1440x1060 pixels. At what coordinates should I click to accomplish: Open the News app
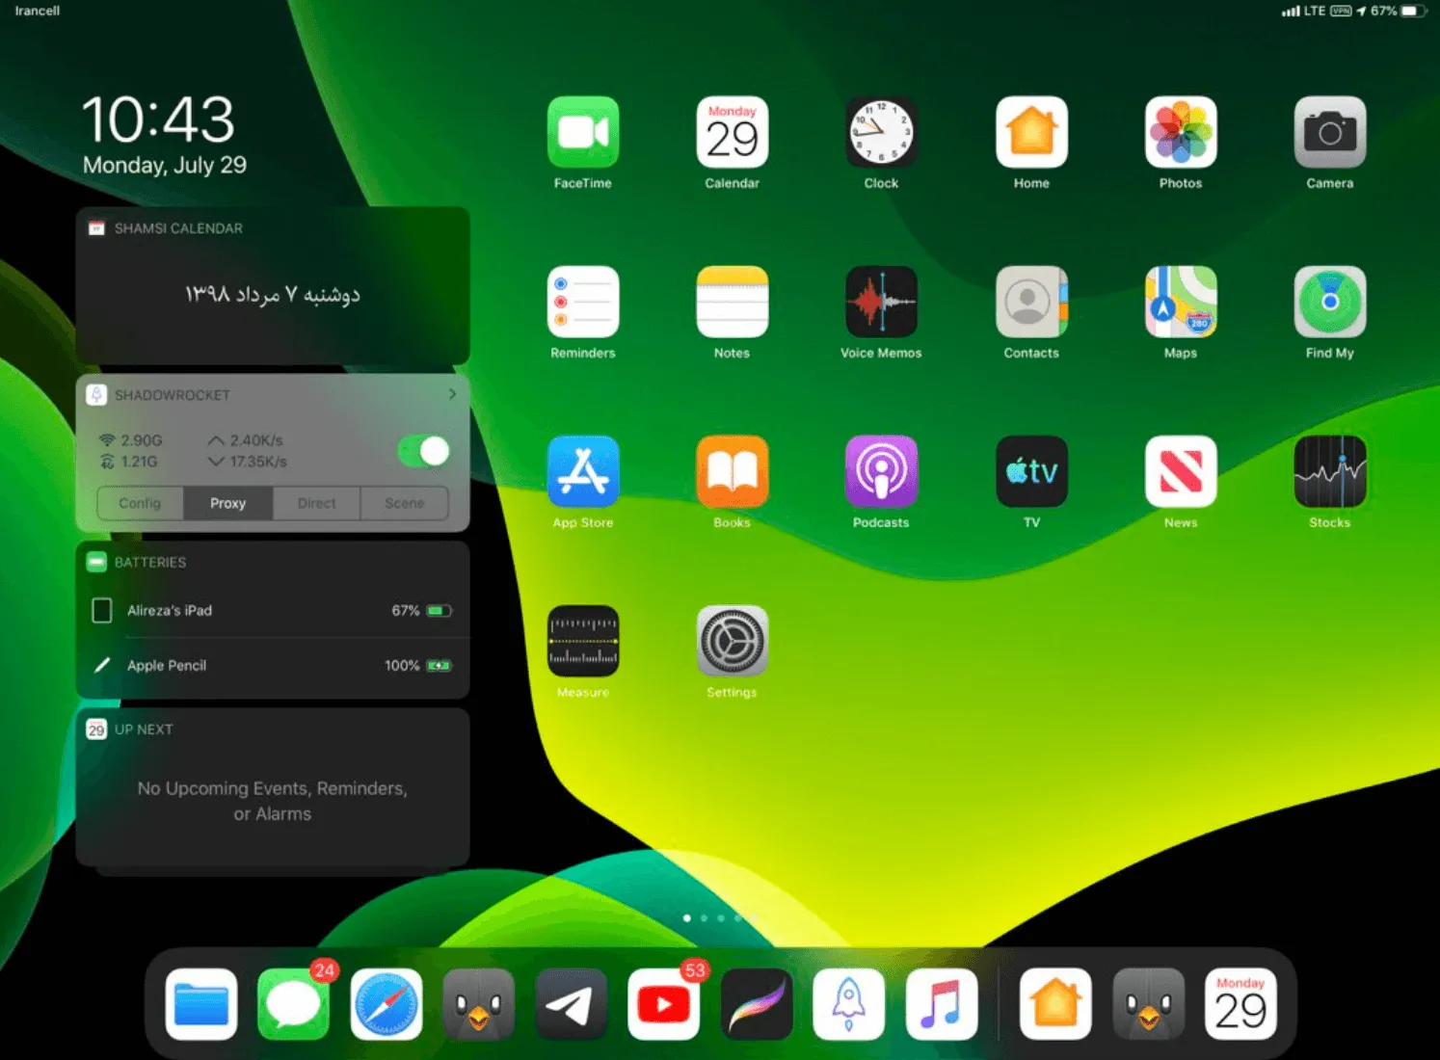pos(1181,471)
